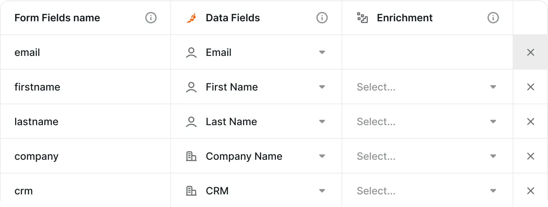The width and height of the screenshot is (548, 207).
Task: Click the Enrichment column header icon
Action: click(362, 18)
